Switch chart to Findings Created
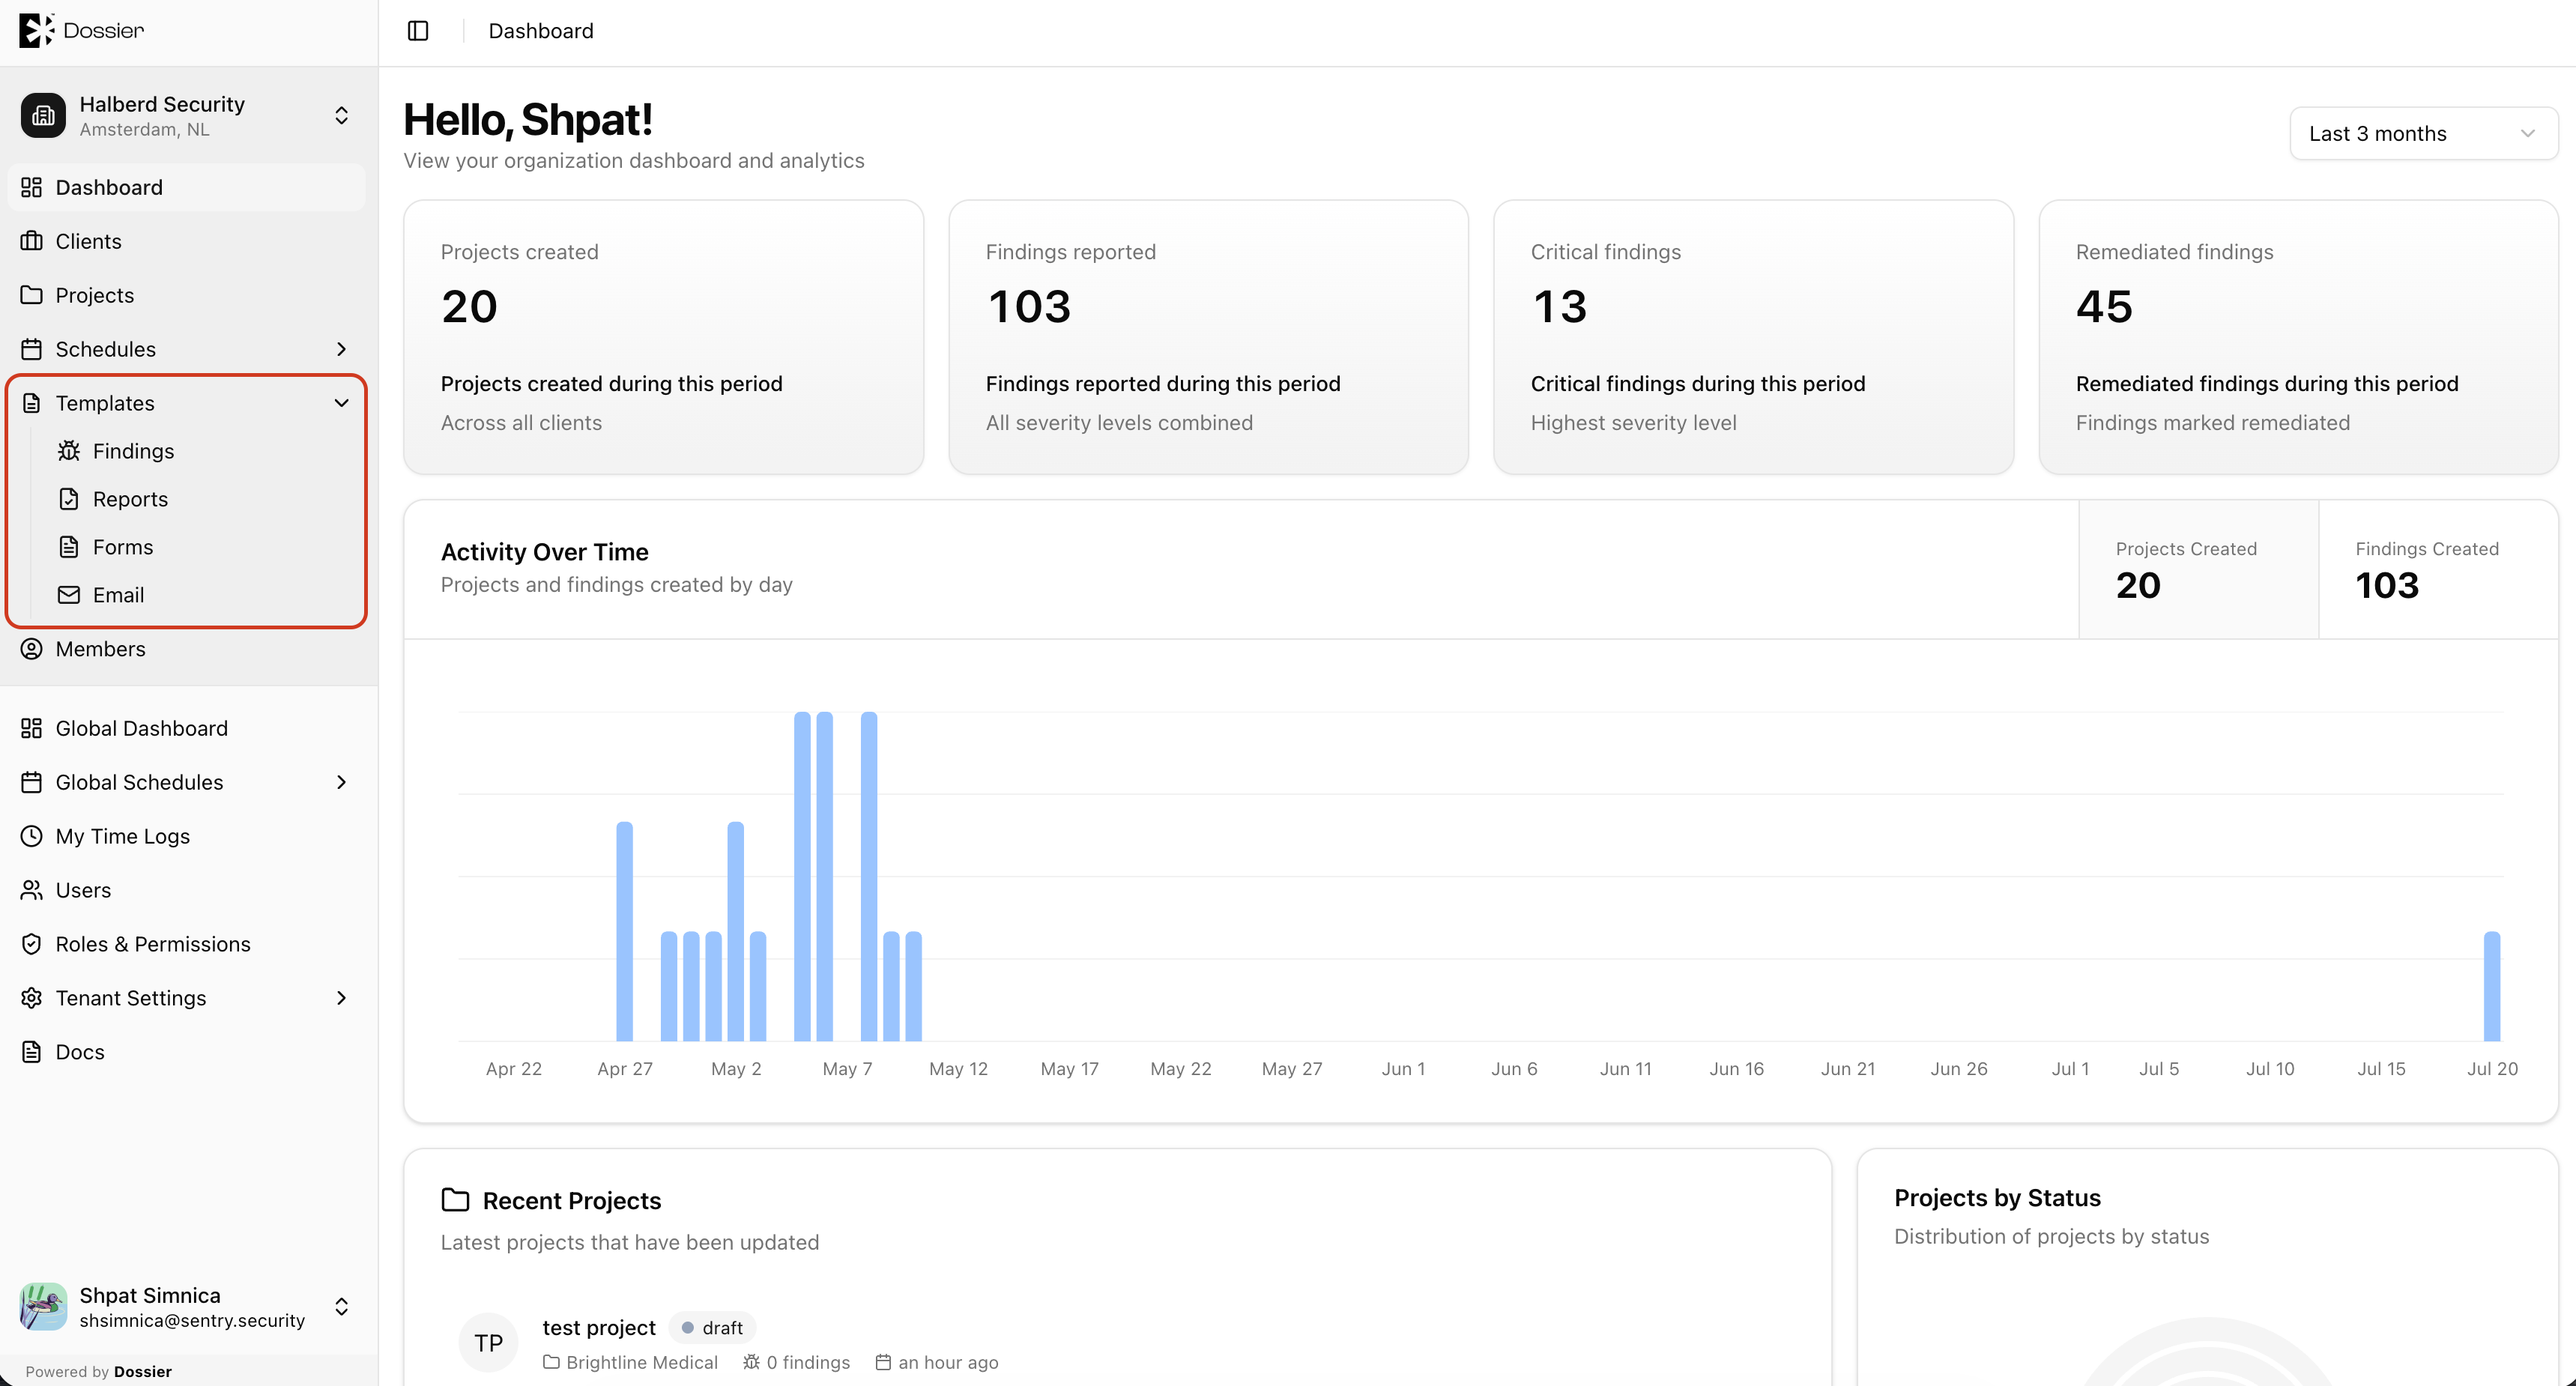 (x=2438, y=570)
